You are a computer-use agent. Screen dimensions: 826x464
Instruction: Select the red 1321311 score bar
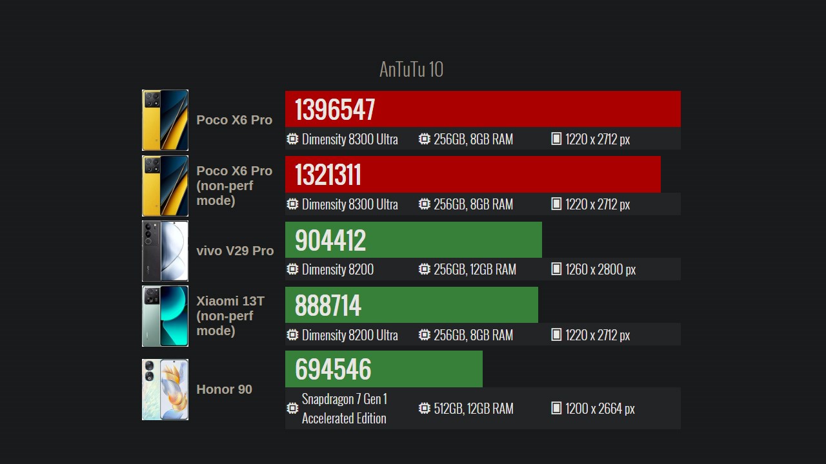click(473, 174)
